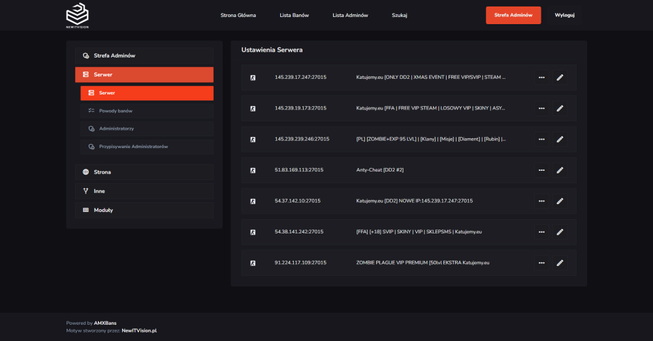Edit server 54.38.141.242:27015 with pencil icon
Viewport: 653px width, 341px height.
(560, 232)
